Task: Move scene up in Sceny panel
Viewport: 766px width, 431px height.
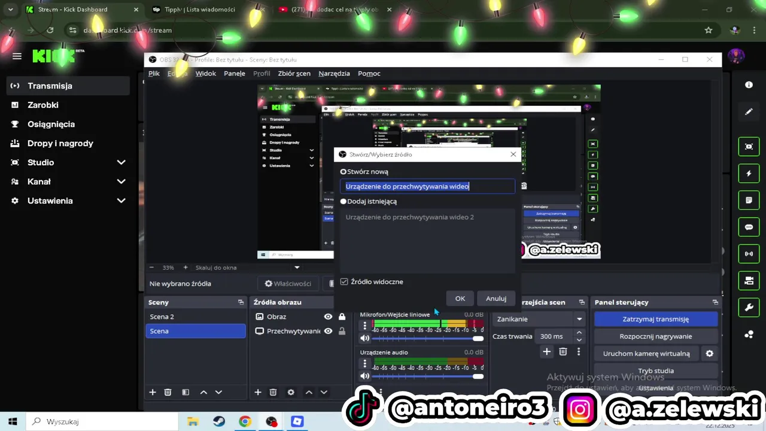Action: tap(203, 392)
